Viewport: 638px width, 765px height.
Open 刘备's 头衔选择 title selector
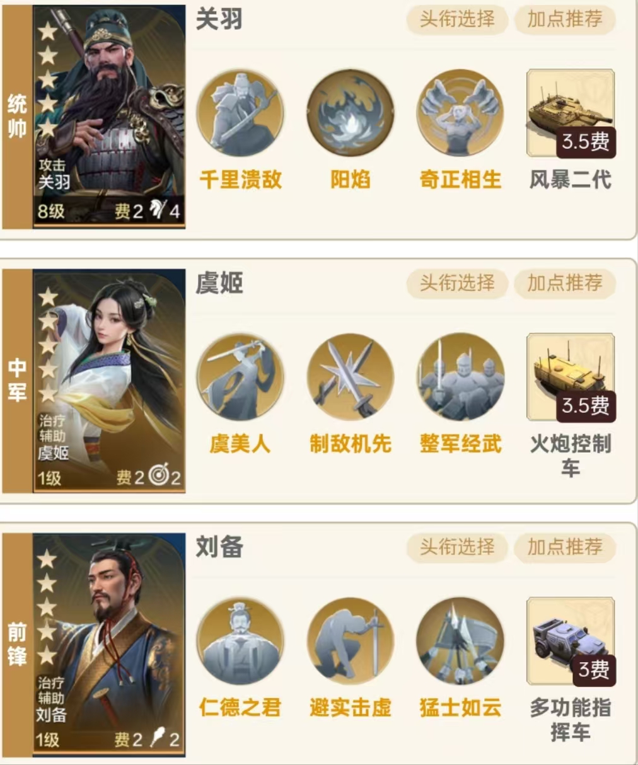(x=456, y=547)
